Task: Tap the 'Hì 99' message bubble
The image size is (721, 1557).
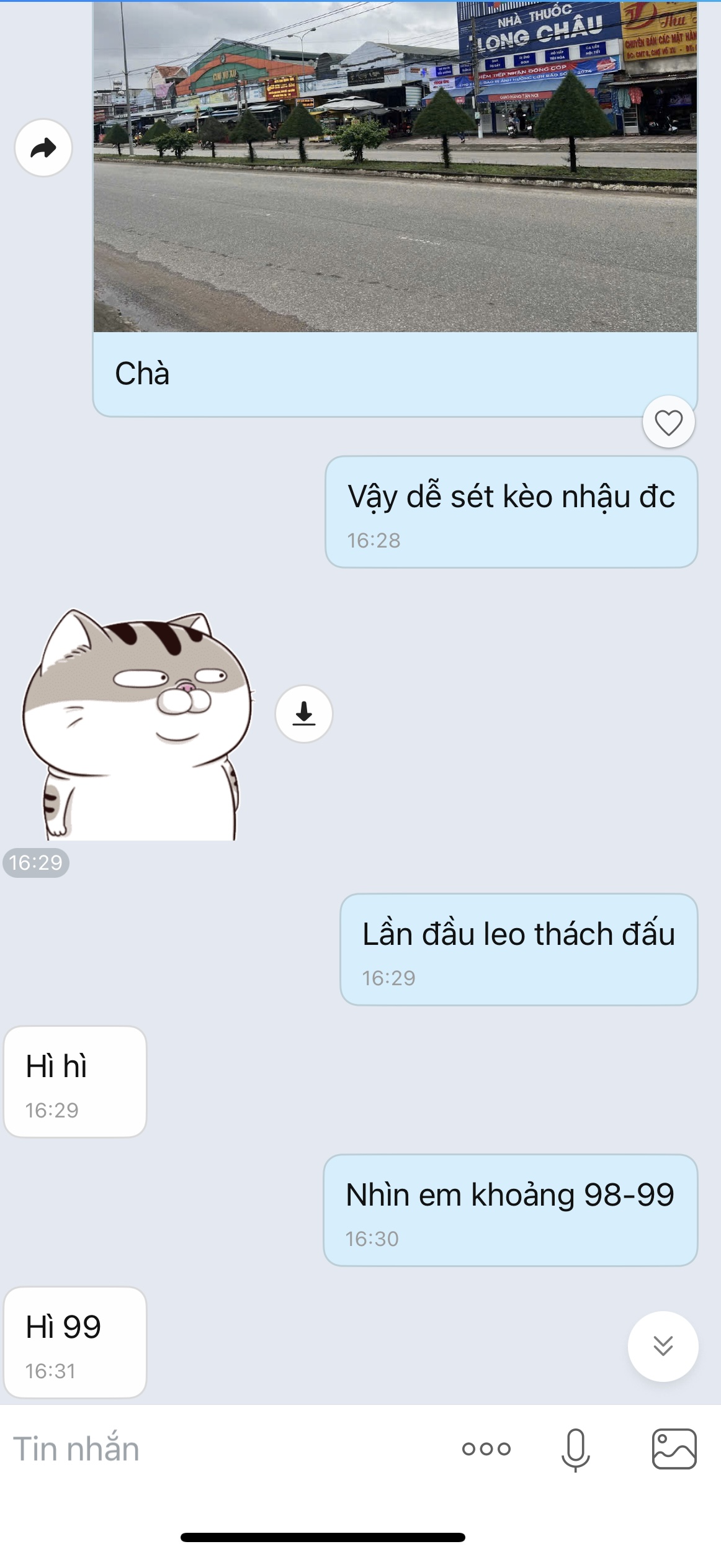Action: click(x=75, y=1342)
